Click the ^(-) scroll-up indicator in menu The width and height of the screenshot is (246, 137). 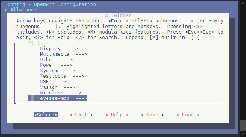coord(34,43)
